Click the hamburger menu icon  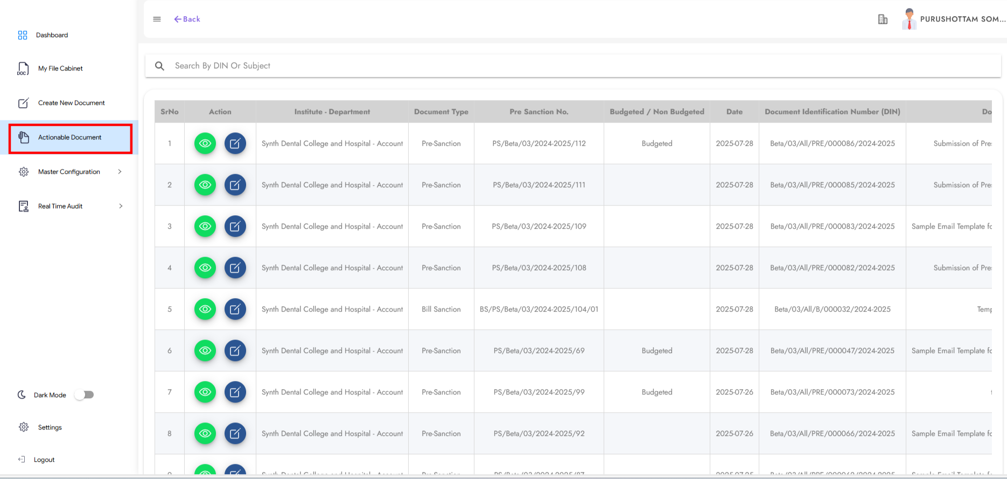coord(157,19)
